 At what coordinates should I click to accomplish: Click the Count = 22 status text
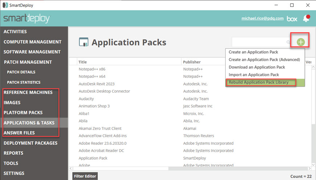click(301, 176)
